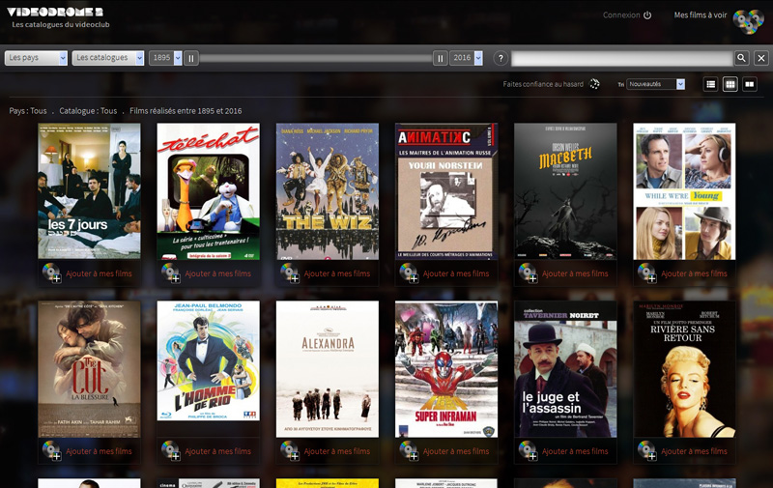Open the Téléchat poster
The width and height of the screenshot is (773, 488).
coord(208,191)
